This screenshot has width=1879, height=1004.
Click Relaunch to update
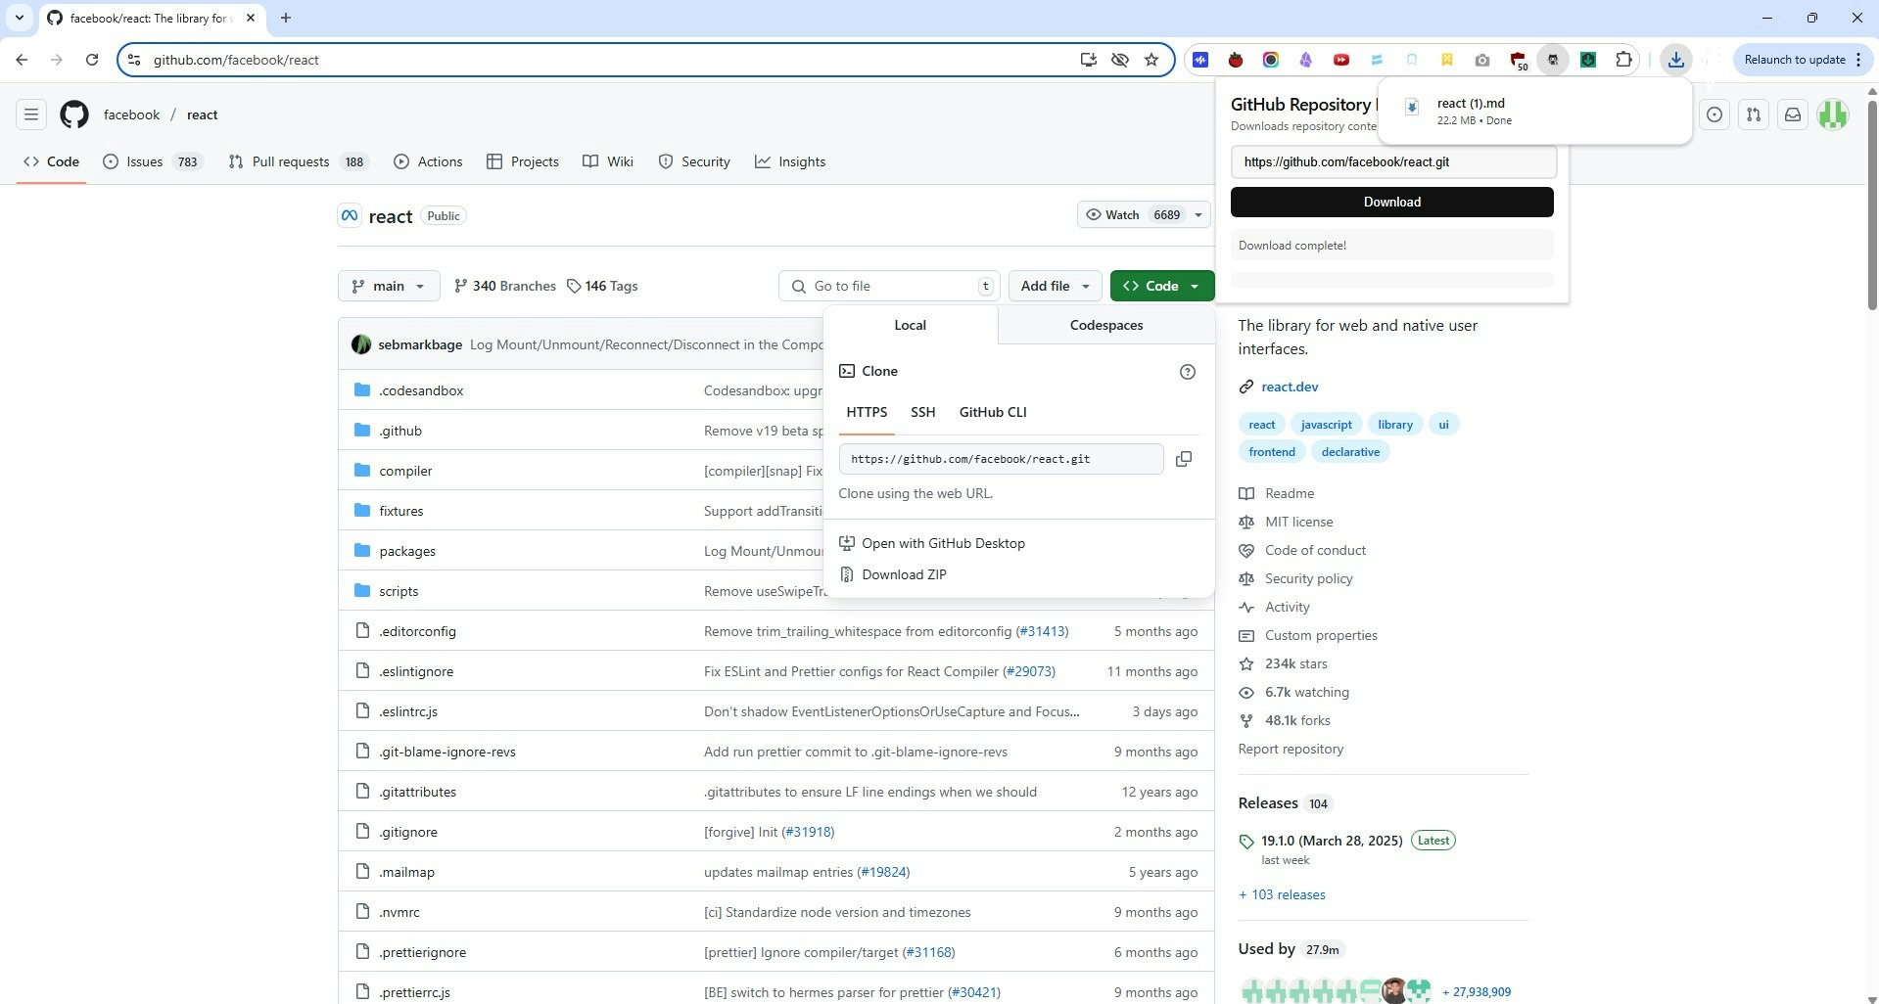coord(1794,60)
